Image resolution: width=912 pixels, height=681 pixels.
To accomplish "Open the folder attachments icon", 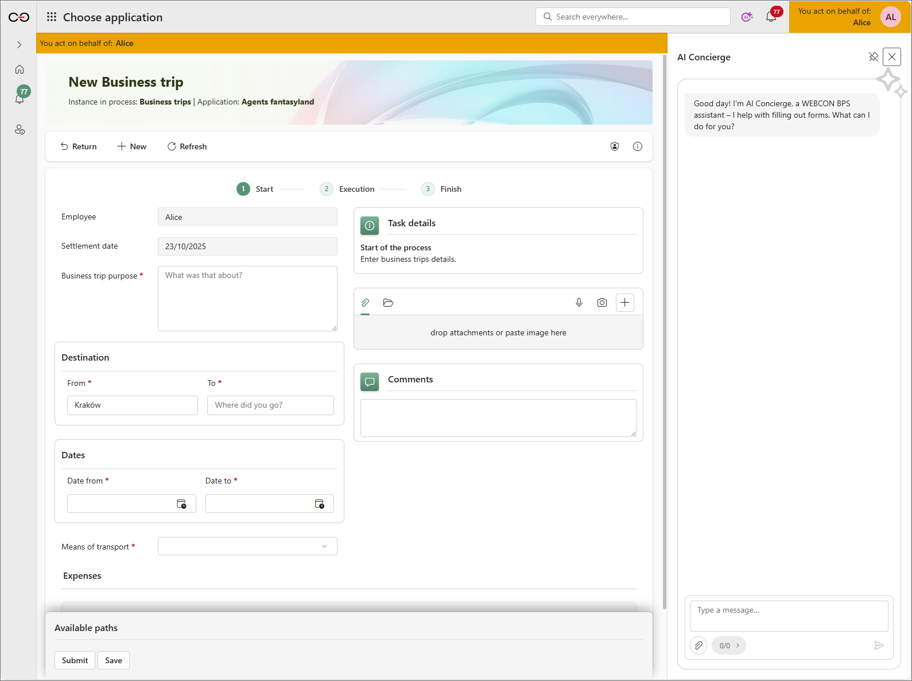I will coord(388,303).
